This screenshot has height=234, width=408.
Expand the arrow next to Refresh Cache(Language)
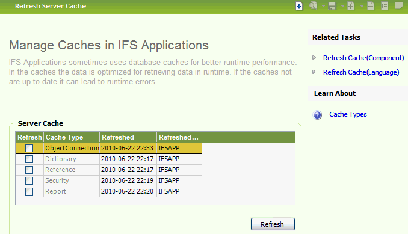tap(314, 72)
